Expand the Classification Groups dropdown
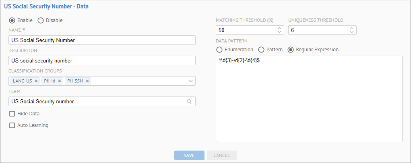The height and width of the screenshot is (163, 411). click(x=190, y=81)
